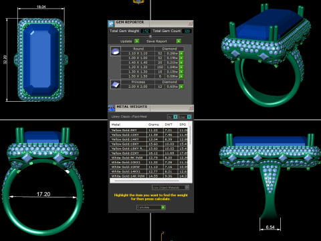Select the Yellow Gold 22KY row
This screenshot has height=241, width=321.
(x=148, y=153)
